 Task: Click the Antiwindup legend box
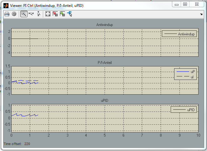click(x=179, y=34)
